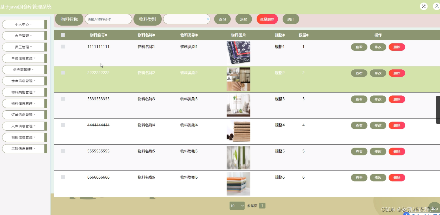Open the 订单信息管理 sidebar menu

(24, 115)
